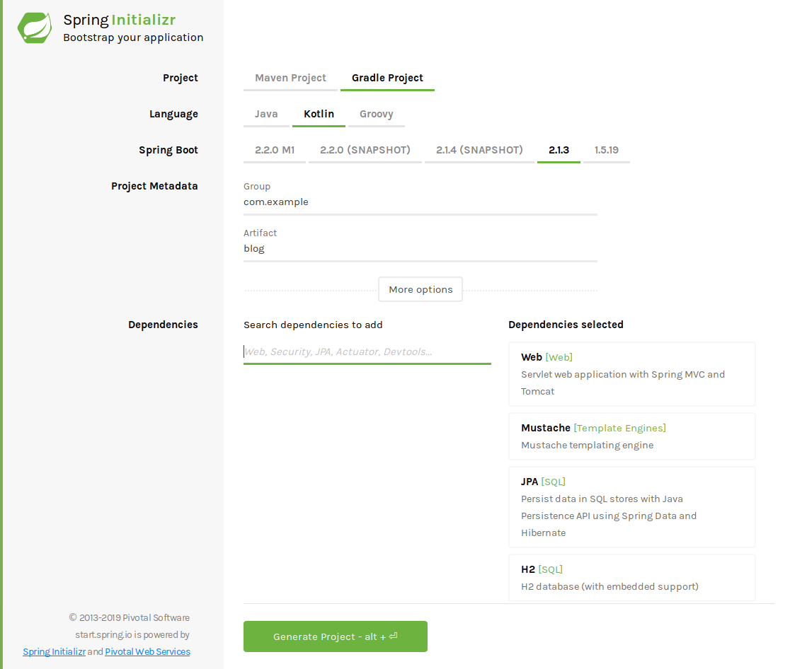807x669 pixels.
Task: Choose Groovy as the language
Action: (376, 114)
